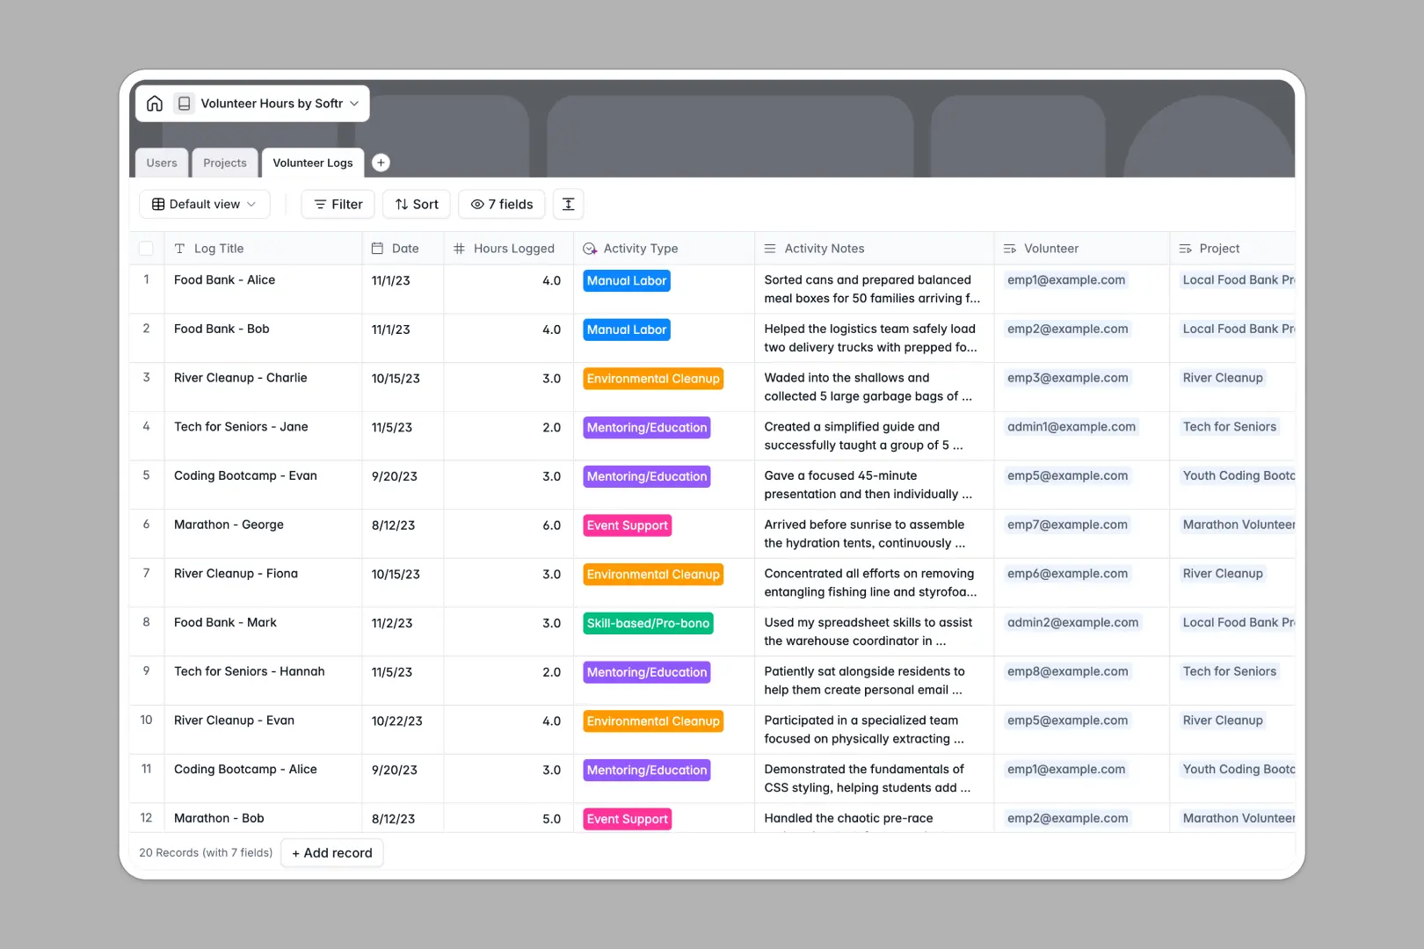Click the plus button to add a new table

tap(381, 163)
